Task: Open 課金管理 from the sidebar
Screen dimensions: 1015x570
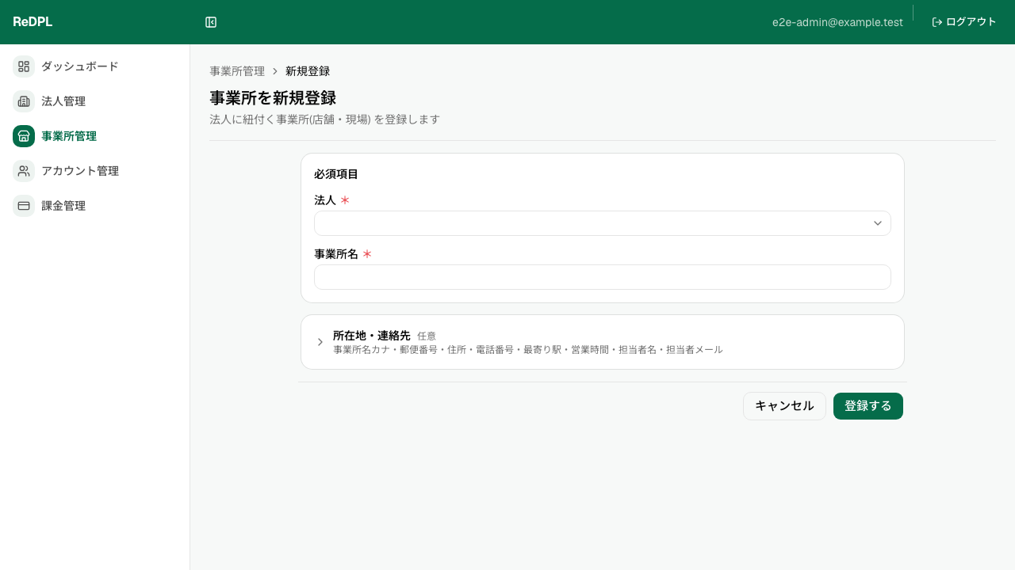Action: [95, 206]
